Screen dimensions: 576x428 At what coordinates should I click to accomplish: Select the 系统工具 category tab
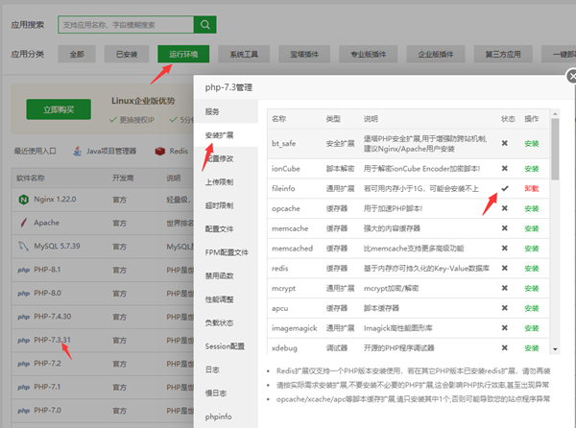[244, 54]
